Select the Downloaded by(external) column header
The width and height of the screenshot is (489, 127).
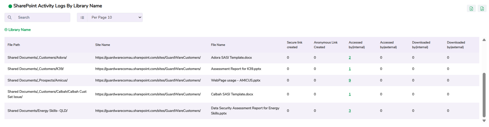(456, 45)
